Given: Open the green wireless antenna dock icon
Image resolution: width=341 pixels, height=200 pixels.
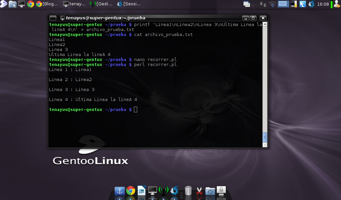Looking at the screenshot, I should coord(164,190).
